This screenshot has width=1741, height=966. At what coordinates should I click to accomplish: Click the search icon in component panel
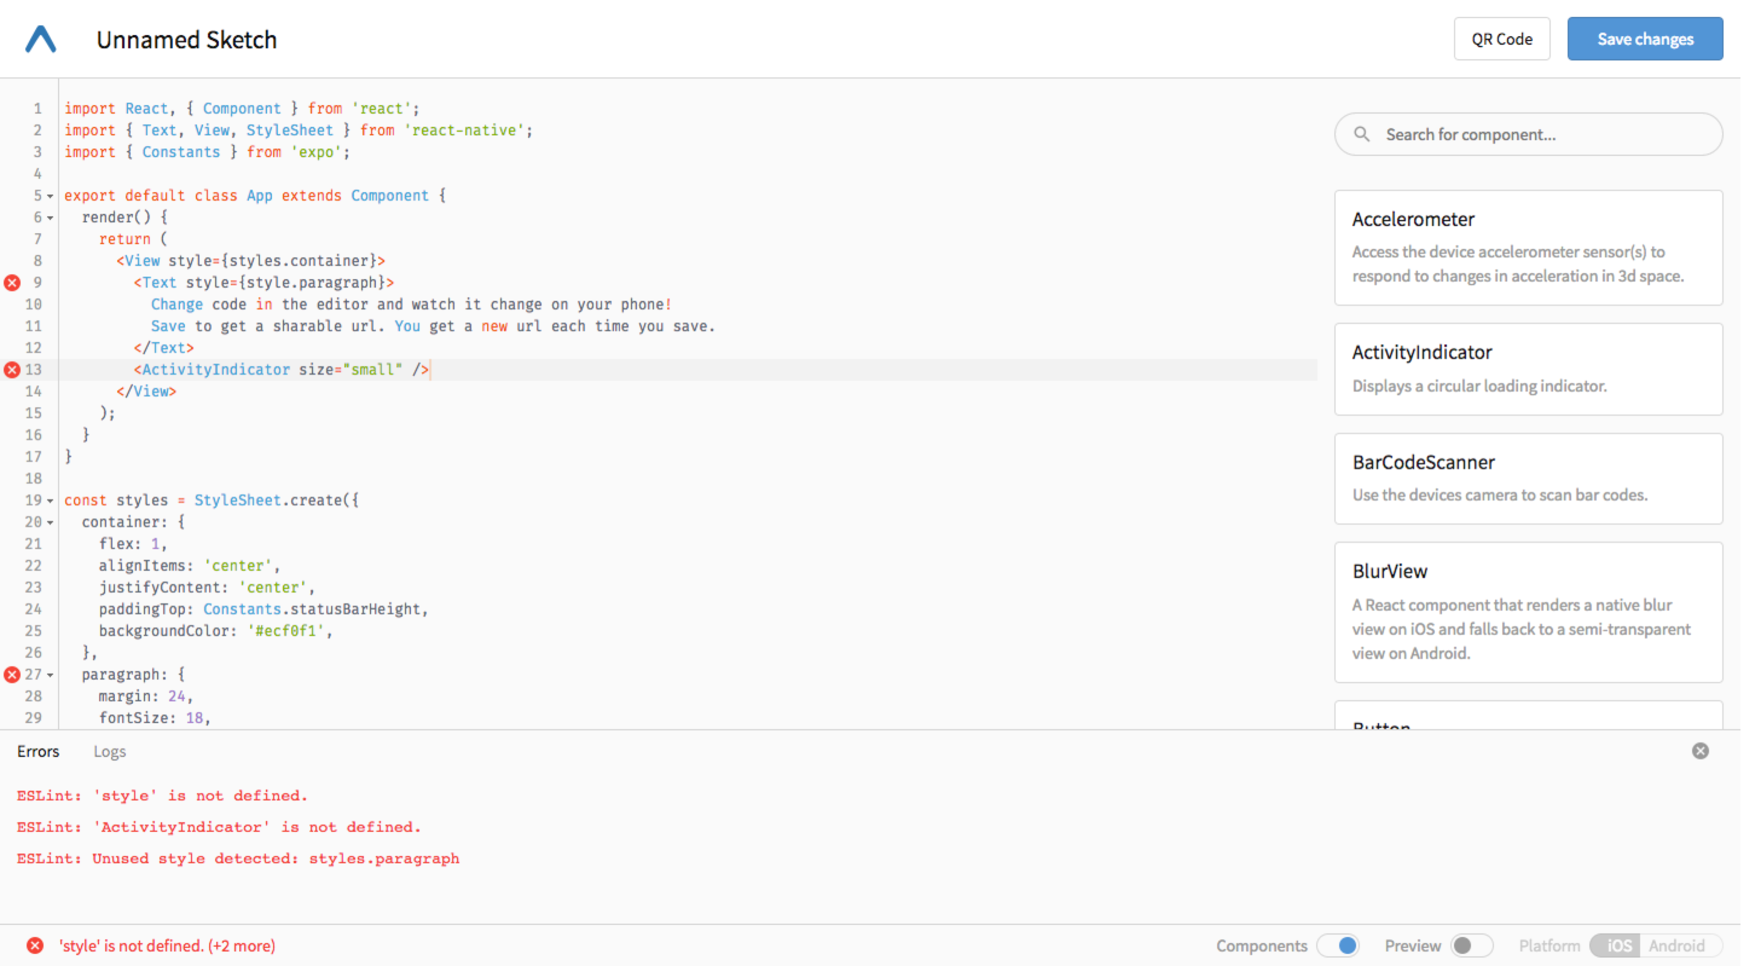click(x=1360, y=134)
